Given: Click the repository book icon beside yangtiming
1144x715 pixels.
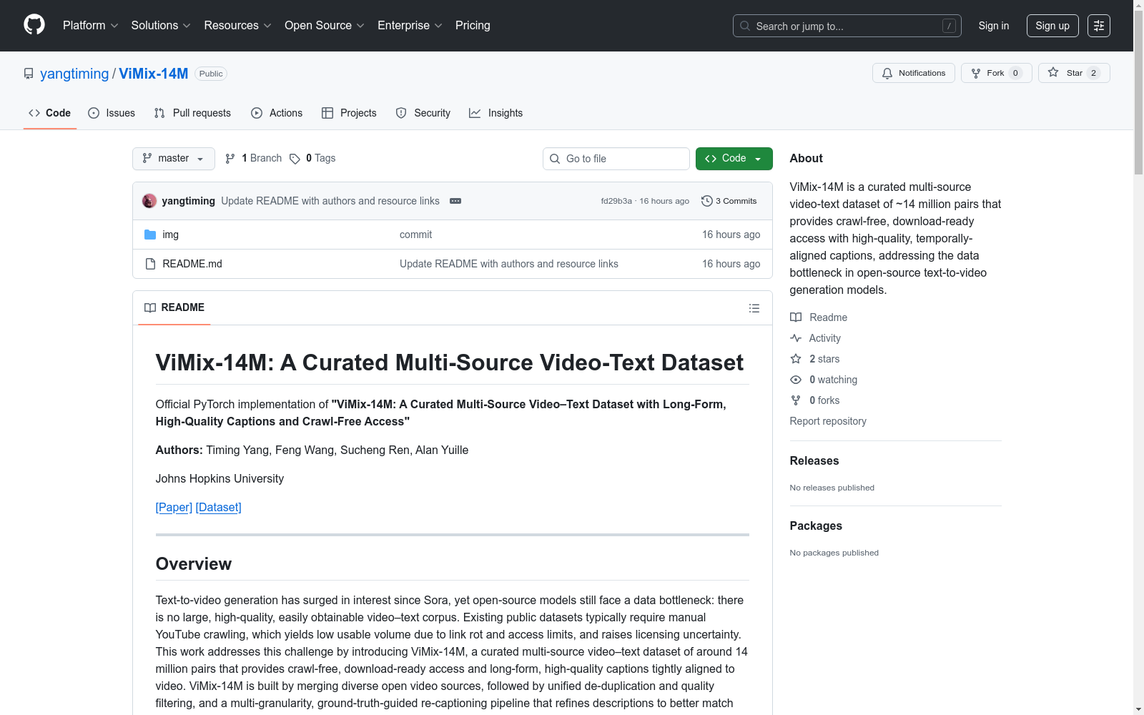Looking at the screenshot, I should [29, 74].
